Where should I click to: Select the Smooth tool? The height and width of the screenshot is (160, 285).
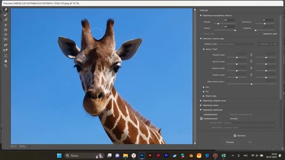[x=6, y=19]
